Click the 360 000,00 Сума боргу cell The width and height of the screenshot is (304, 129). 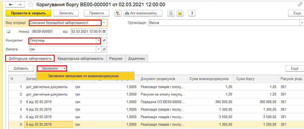click(x=256, y=102)
